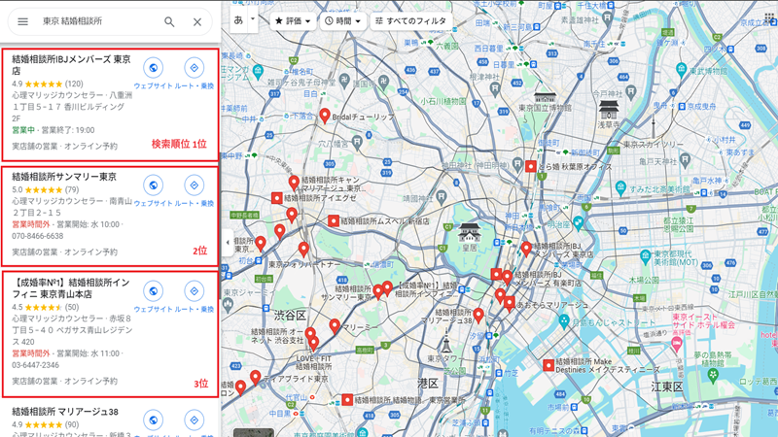Select the 結婚相談所サンマリー東京 listing title
The width and height of the screenshot is (778, 437).
[x=64, y=177]
